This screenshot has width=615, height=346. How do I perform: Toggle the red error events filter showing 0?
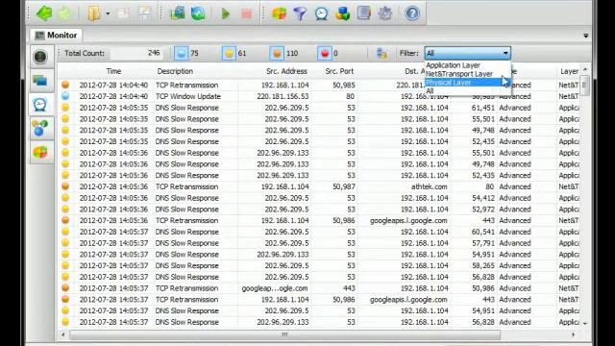coord(325,54)
